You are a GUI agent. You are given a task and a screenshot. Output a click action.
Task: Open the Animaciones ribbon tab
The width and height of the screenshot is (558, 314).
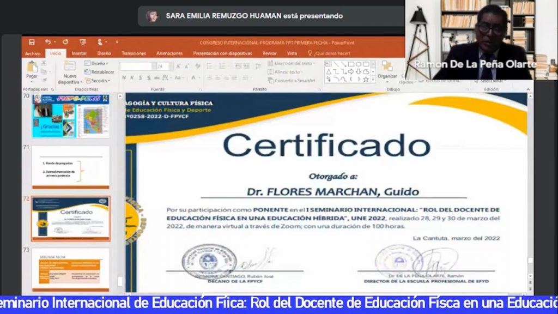[169, 53]
